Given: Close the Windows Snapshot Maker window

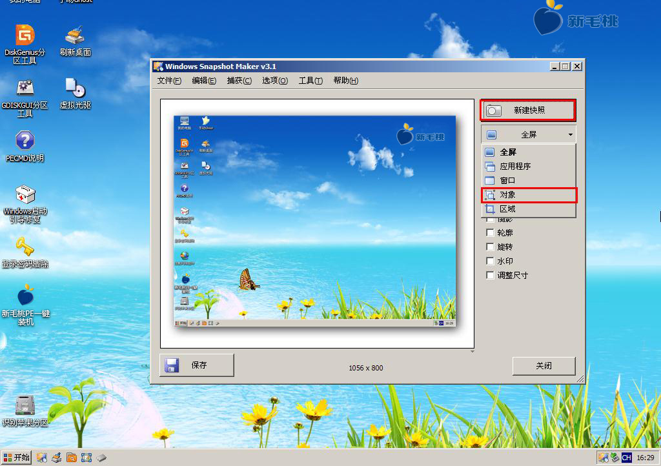Looking at the screenshot, I should 577,66.
